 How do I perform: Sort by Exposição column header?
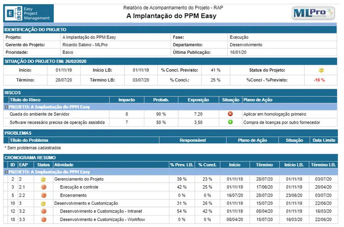198,99
